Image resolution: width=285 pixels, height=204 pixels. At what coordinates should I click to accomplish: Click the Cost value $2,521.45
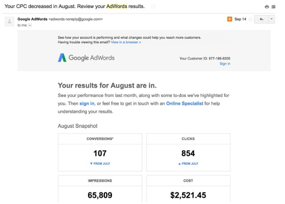[x=188, y=195]
